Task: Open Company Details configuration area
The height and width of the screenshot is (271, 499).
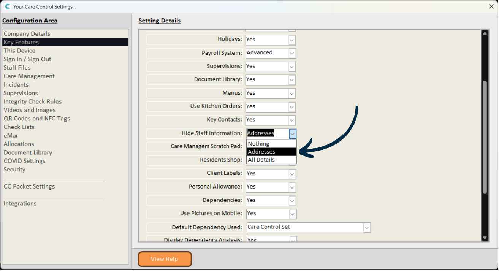Action: click(x=27, y=34)
